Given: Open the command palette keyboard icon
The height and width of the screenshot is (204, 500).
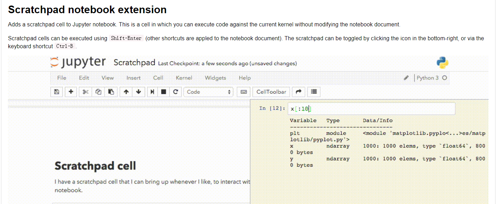Looking at the screenshot, I should tap(244, 92).
